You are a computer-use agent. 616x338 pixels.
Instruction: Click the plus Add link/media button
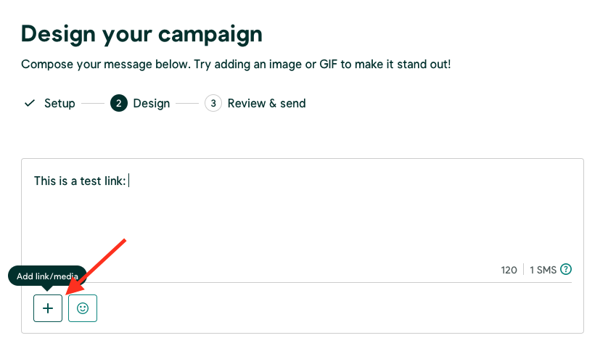click(48, 308)
